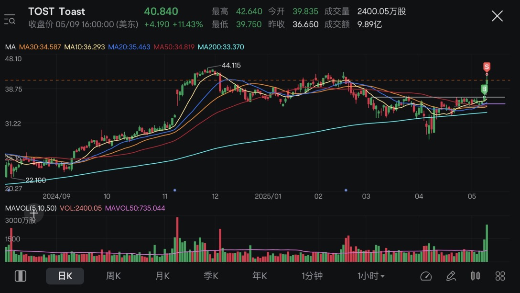Change candlestick chart type icon
The width and height of the screenshot is (520, 293).
click(x=475, y=276)
